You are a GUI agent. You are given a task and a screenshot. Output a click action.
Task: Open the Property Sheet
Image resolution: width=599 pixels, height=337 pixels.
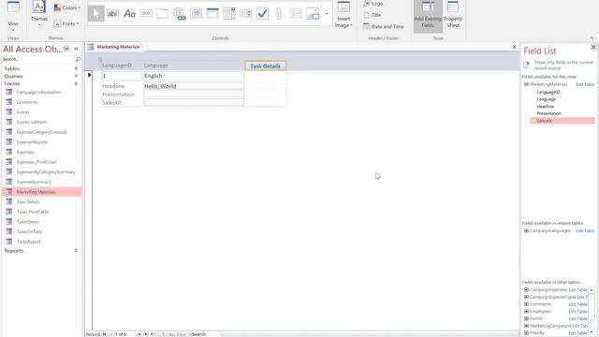[453, 15]
